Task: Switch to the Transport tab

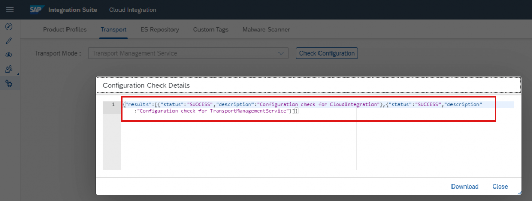Action: tap(114, 30)
